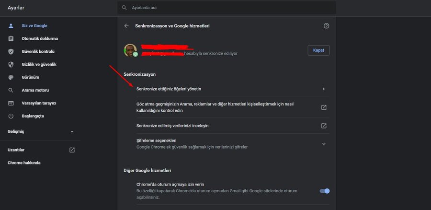The width and height of the screenshot is (431, 210).
Task: Click the external link icon beside Uzantılar
Action: pos(72,150)
